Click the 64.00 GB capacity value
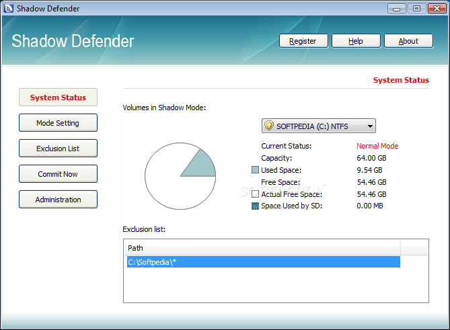Viewport: 450px width, 330px height. 371,158
